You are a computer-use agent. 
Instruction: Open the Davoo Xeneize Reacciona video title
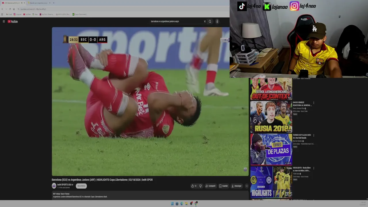302,104
